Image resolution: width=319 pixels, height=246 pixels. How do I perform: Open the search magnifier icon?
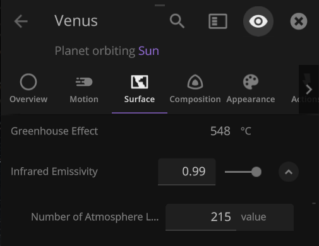coord(177,21)
